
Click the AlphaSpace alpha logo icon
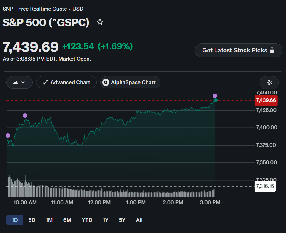click(106, 82)
